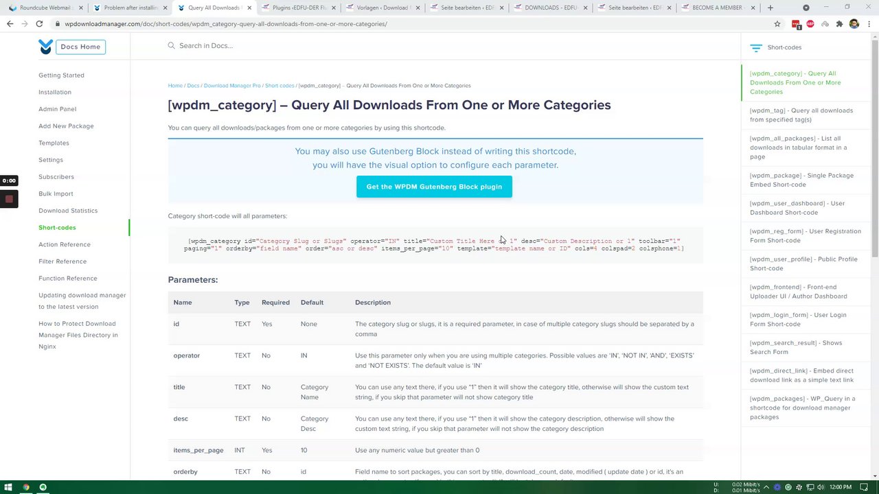Bookmark this page with the star icon
Viewport: 879px width, 494px height.
777,23
